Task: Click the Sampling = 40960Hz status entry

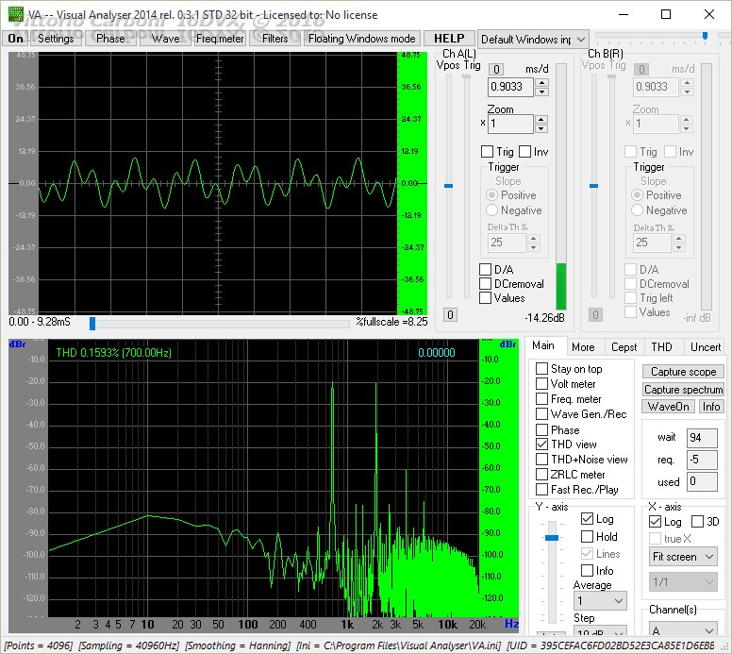Action: 129,646
